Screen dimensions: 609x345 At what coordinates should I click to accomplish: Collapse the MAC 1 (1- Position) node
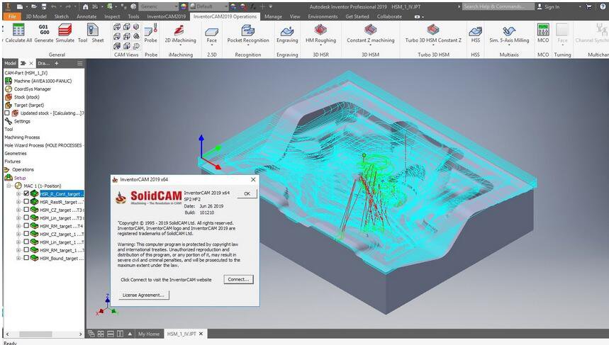pos(9,186)
